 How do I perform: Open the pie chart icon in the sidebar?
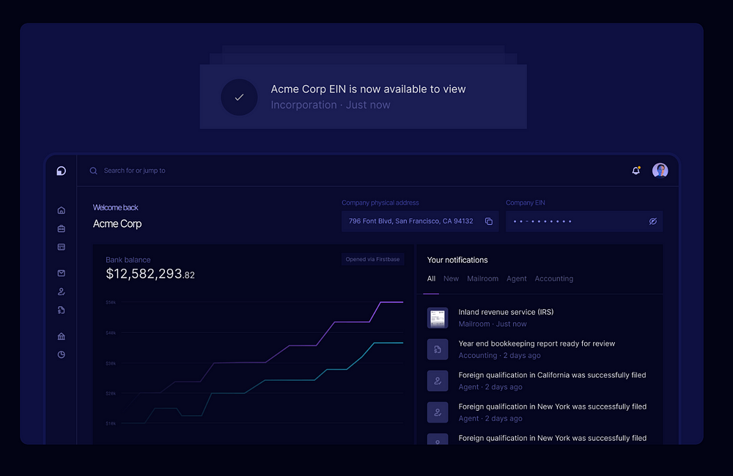(x=62, y=354)
